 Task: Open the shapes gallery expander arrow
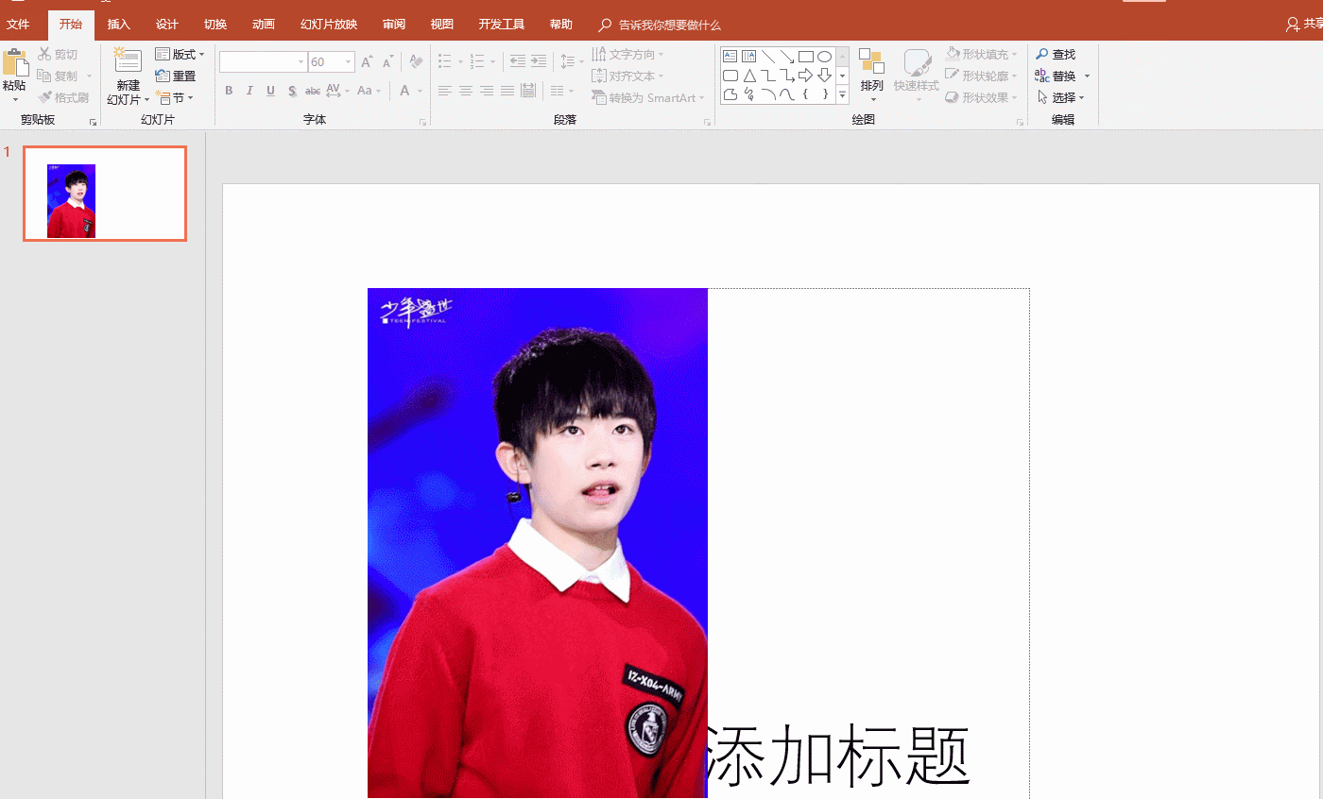(x=841, y=93)
